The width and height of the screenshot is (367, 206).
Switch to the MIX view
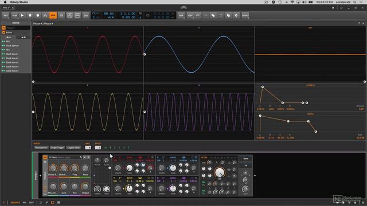(x=25, y=203)
